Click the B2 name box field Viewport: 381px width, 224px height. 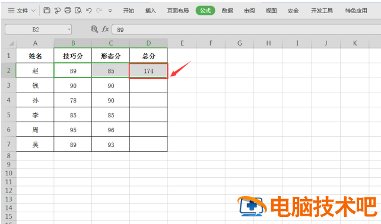click(x=36, y=30)
